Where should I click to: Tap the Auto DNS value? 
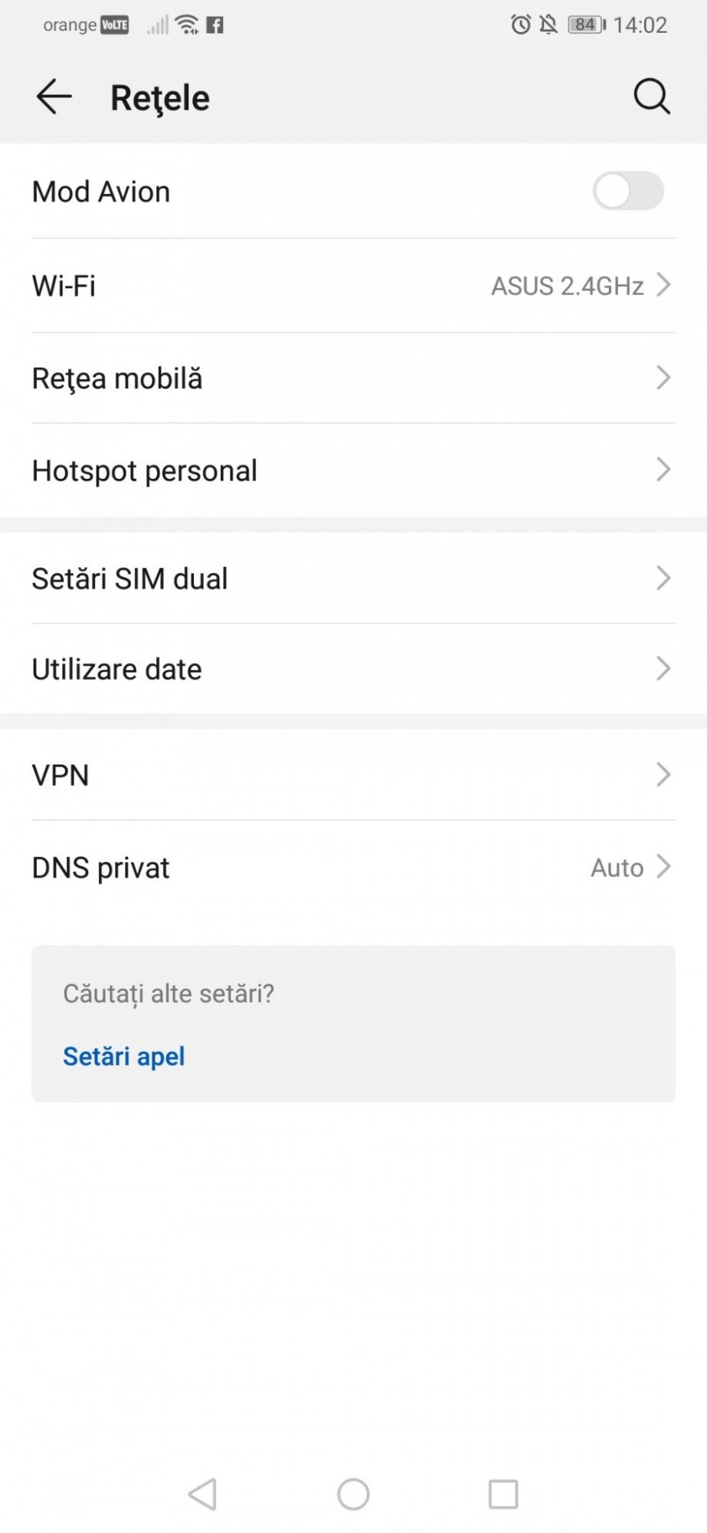pyautogui.click(x=617, y=868)
